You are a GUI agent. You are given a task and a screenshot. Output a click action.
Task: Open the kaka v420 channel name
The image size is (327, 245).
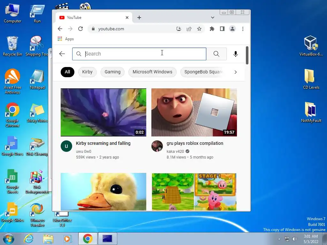(x=175, y=152)
